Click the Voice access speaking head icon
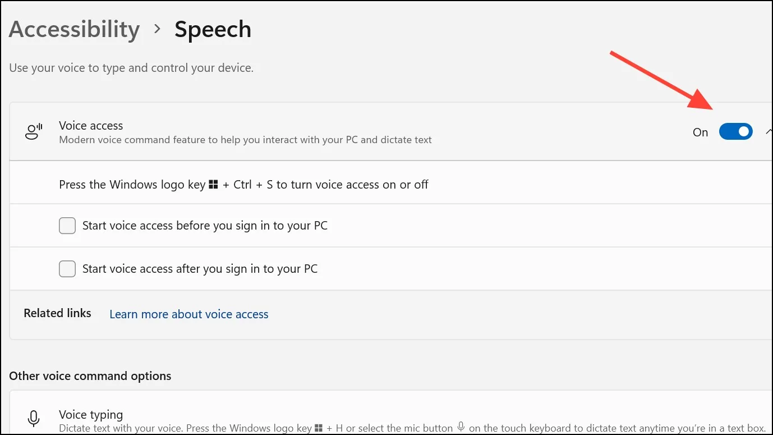This screenshot has width=773, height=435. coord(34,132)
